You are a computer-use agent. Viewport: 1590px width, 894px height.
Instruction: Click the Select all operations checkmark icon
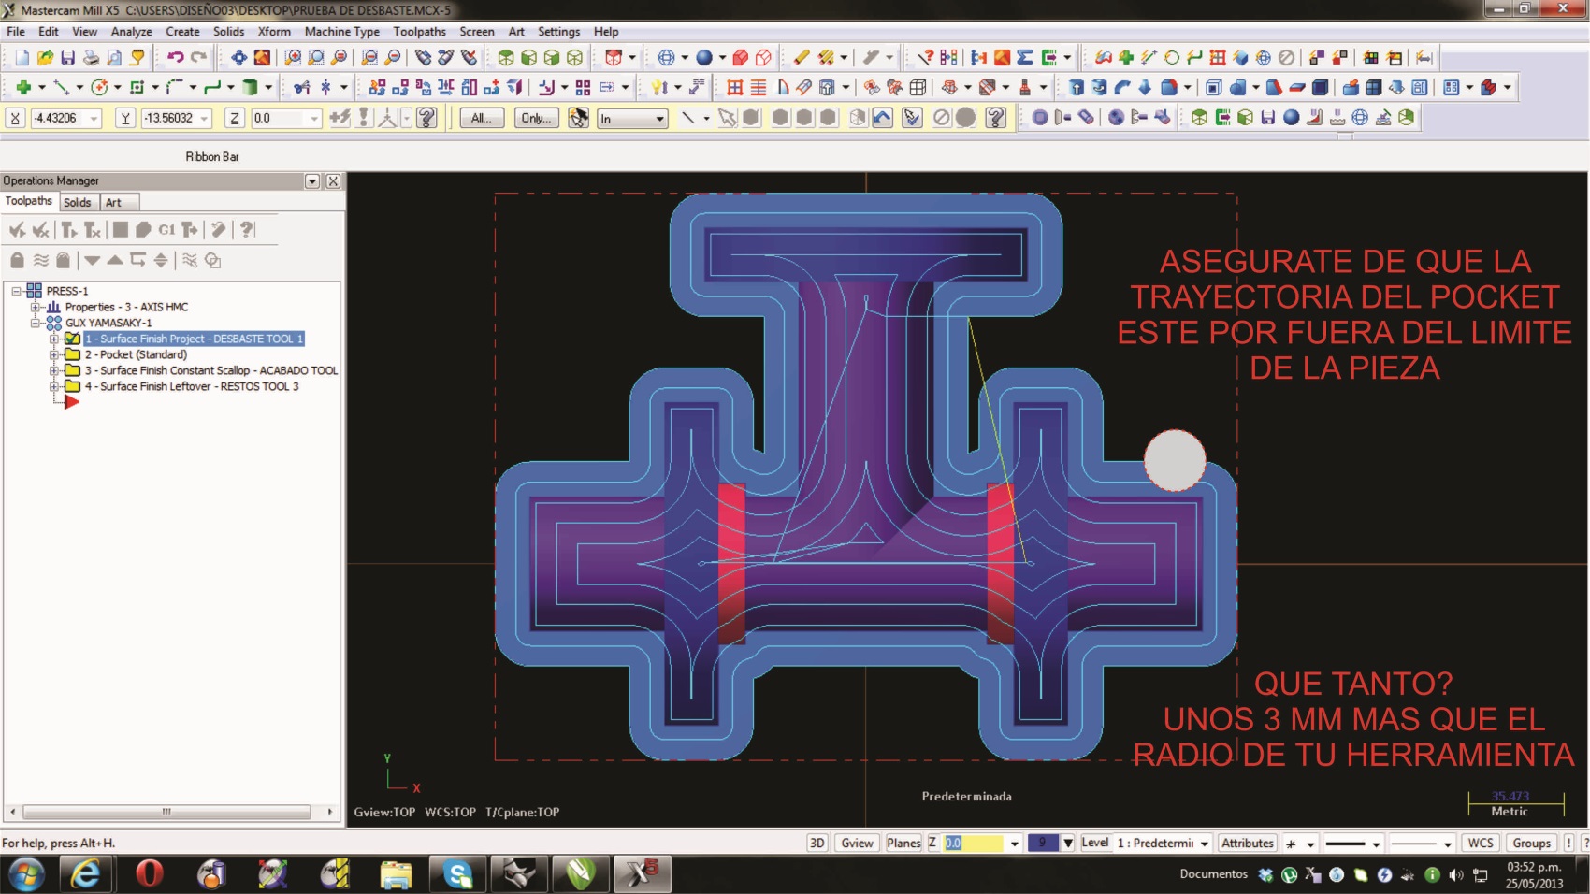17,229
